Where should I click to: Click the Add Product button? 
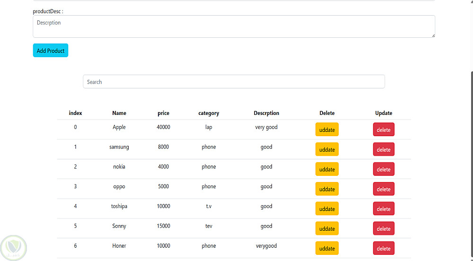51,51
